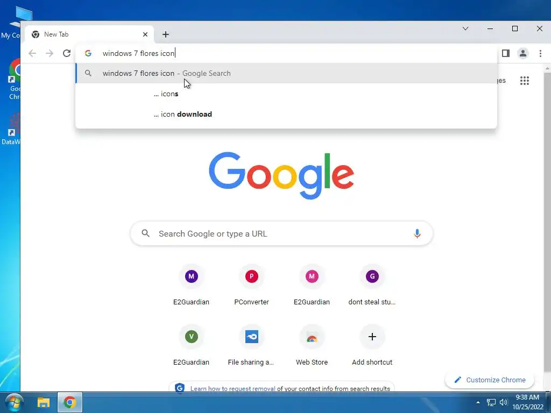Image resolution: width=551 pixels, height=413 pixels.
Task: Click the Google G icon in address bar
Action: (x=88, y=53)
